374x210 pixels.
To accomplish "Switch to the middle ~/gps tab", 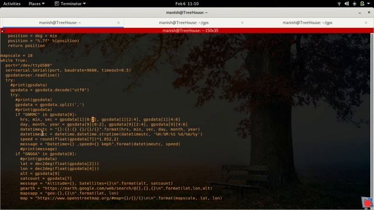I will pos(183,23).
